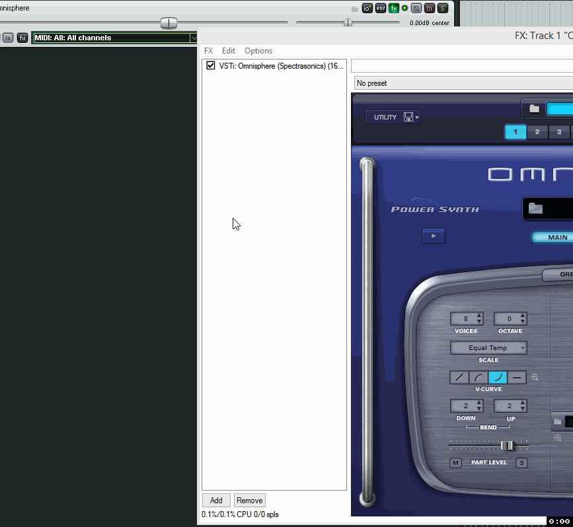
Task: Adjust the PART LEVEL slider
Action: pyautogui.click(x=507, y=445)
